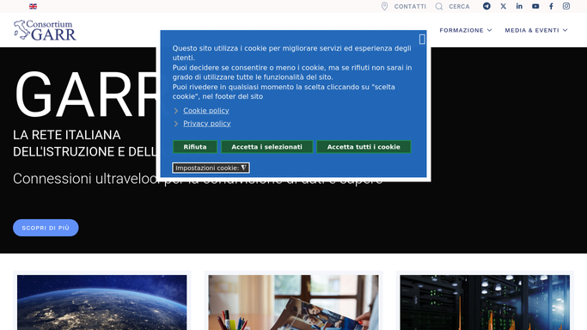Open the Facebook icon
Viewport: 587px width, 330px height.
tap(551, 6)
